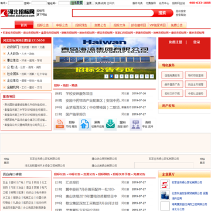Click the purple 询价 people icon
Screen dimensions: 211x211
[135, 124]
